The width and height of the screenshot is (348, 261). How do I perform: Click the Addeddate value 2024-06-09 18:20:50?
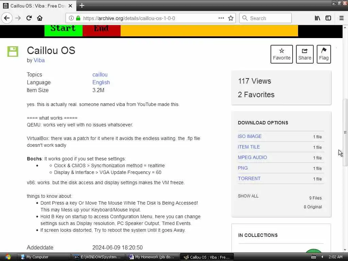click(x=117, y=247)
